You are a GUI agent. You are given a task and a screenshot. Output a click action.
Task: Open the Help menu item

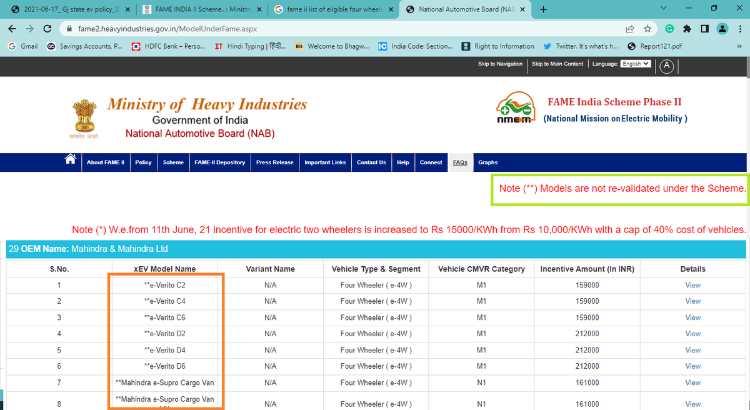[x=403, y=162]
